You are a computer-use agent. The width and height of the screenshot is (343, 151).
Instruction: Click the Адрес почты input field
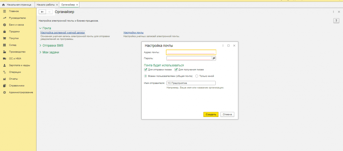[191, 52]
